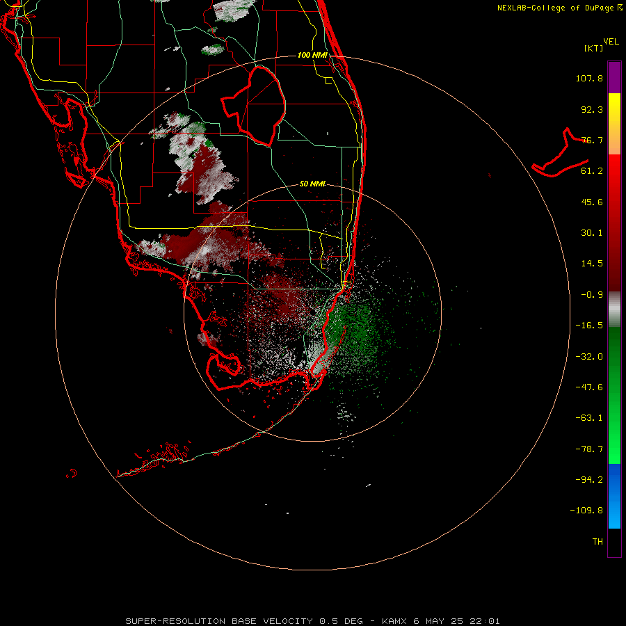Click the 76.7 velocity scale value
The width and height of the screenshot is (626, 626).
(x=592, y=140)
